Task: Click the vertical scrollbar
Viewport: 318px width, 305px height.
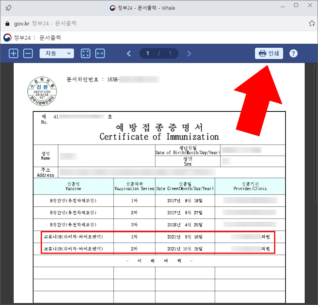Action: [315, 134]
